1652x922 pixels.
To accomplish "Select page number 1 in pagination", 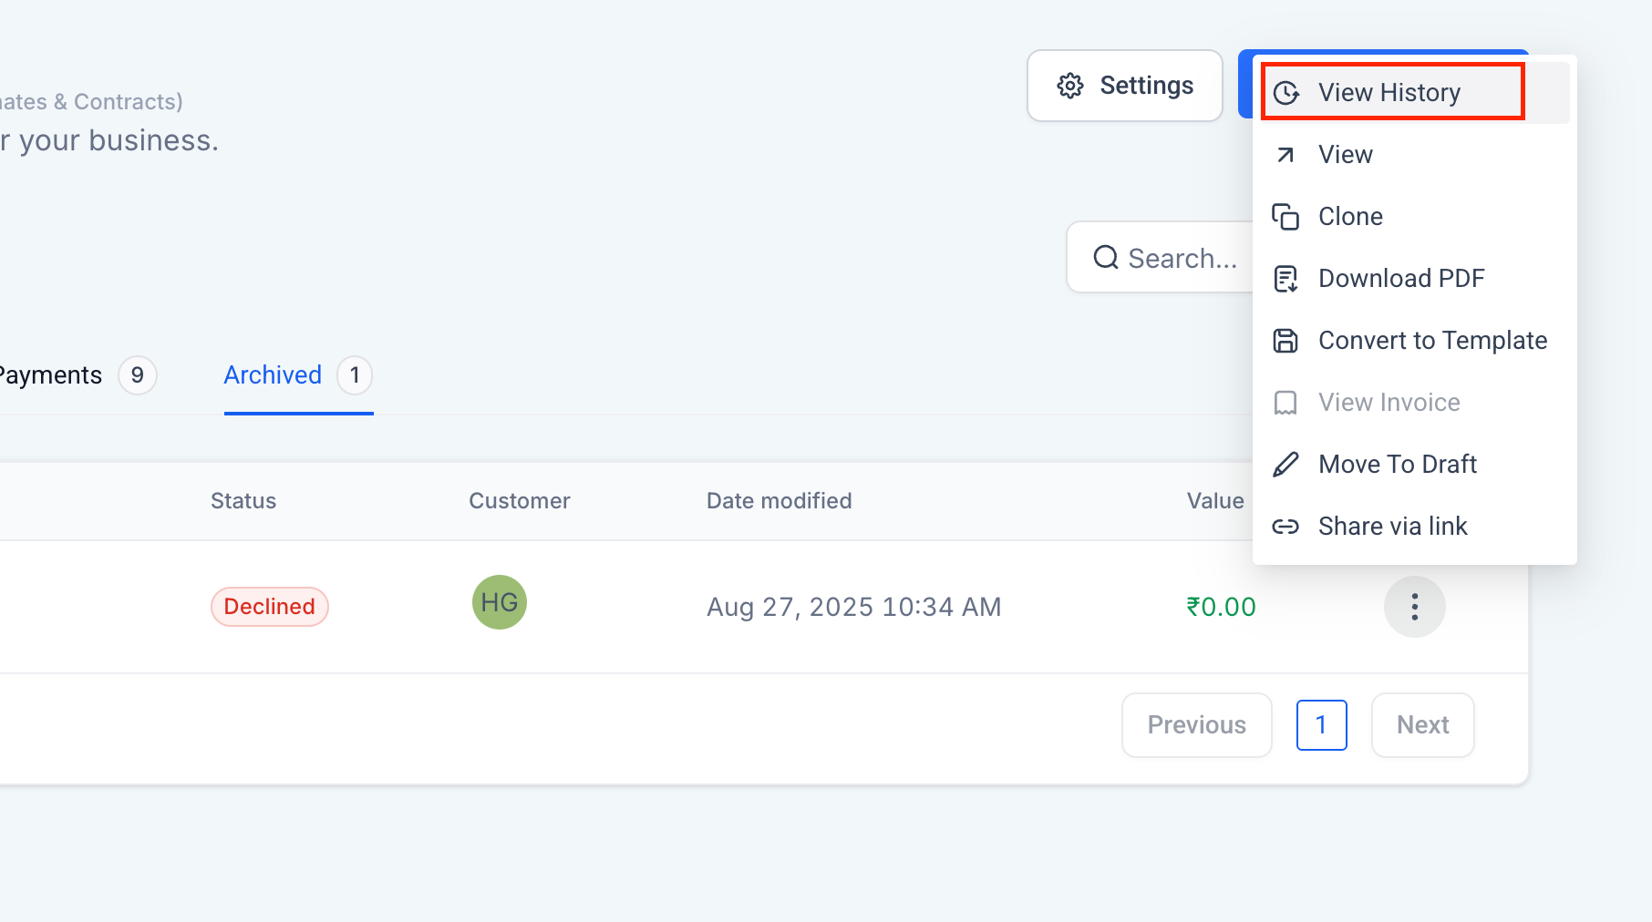I will point(1321,725).
